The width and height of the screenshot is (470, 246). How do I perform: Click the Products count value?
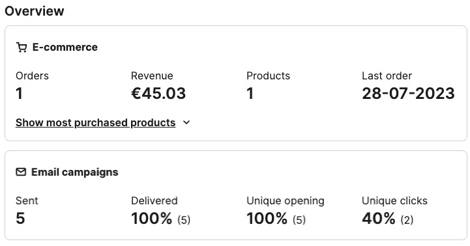pyautogui.click(x=250, y=93)
